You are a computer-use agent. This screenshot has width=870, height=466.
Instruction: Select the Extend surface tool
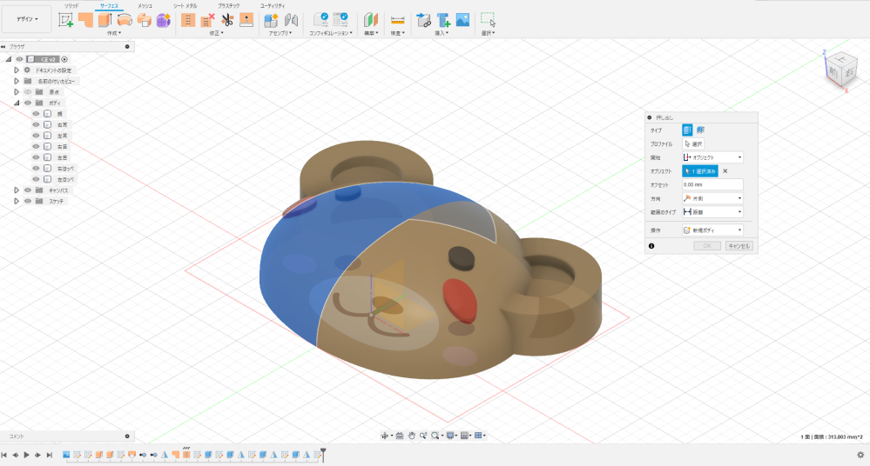click(x=246, y=20)
